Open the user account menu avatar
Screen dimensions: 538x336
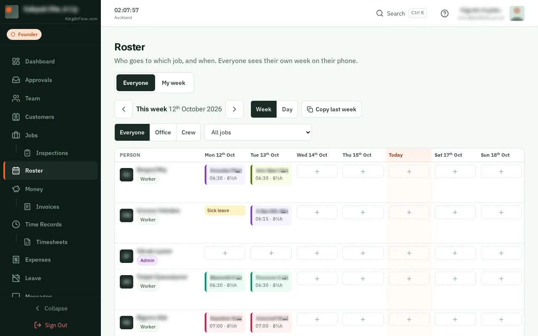[x=517, y=13]
